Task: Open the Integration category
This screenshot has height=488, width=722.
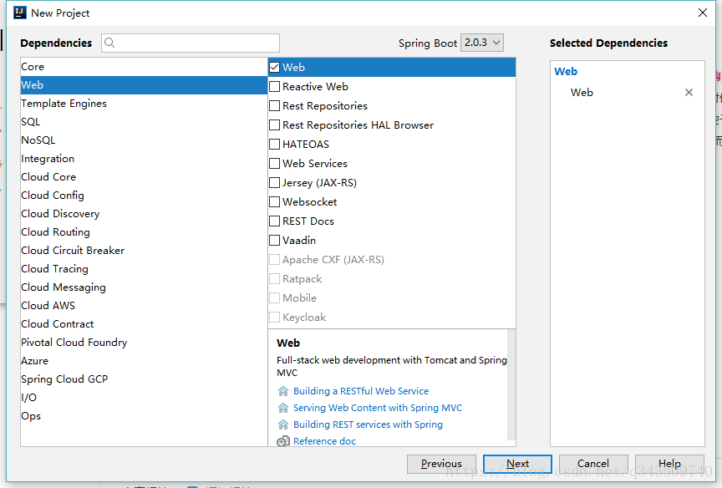Action: [x=144, y=159]
